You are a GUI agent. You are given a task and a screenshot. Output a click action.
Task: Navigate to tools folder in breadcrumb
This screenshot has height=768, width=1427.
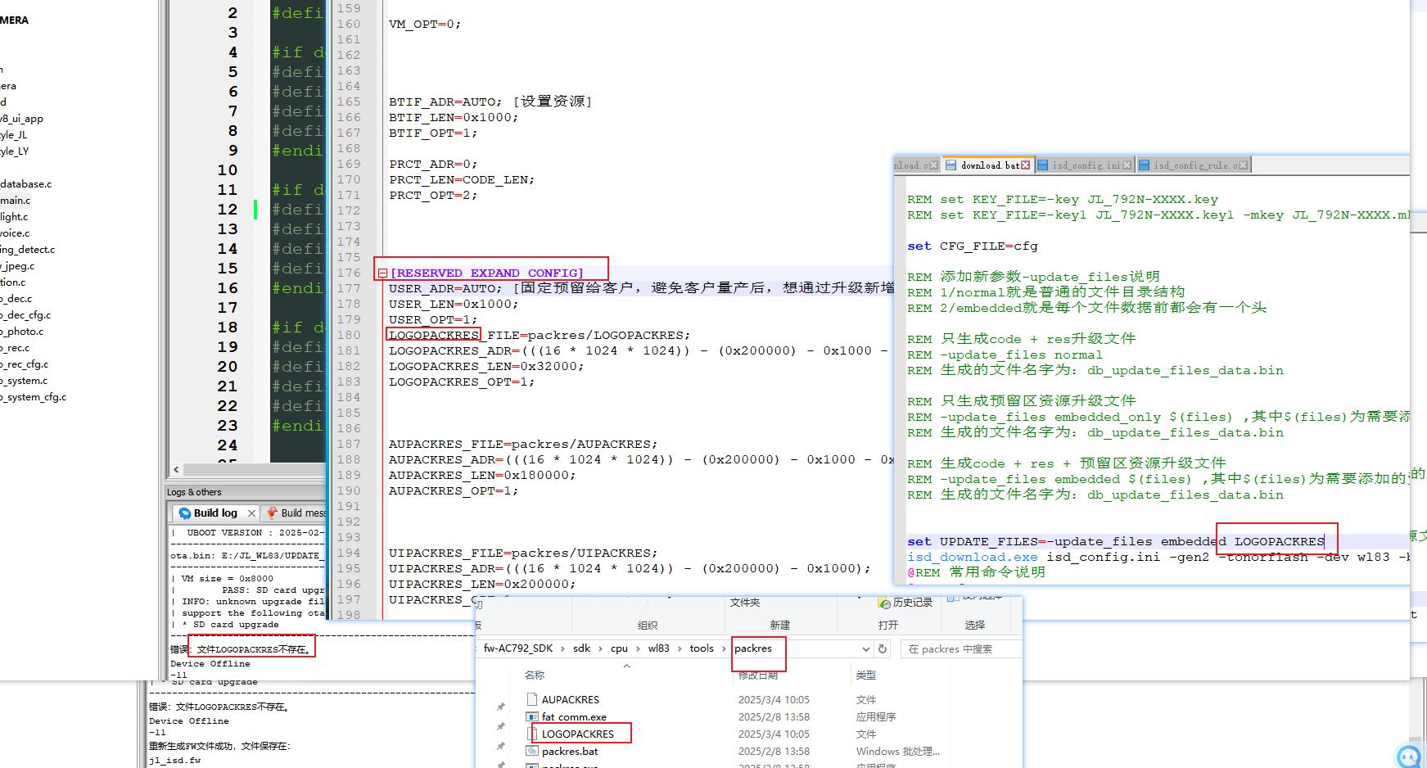click(x=702, y=648)
